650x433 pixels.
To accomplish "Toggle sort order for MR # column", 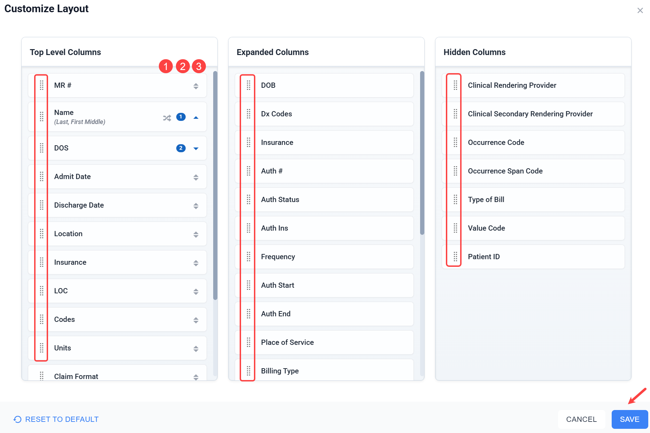I will (x=196, y=86).
